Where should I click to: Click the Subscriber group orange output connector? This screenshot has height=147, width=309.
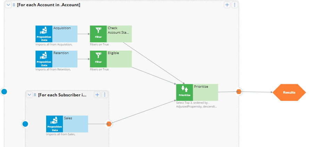coord(109,124)
